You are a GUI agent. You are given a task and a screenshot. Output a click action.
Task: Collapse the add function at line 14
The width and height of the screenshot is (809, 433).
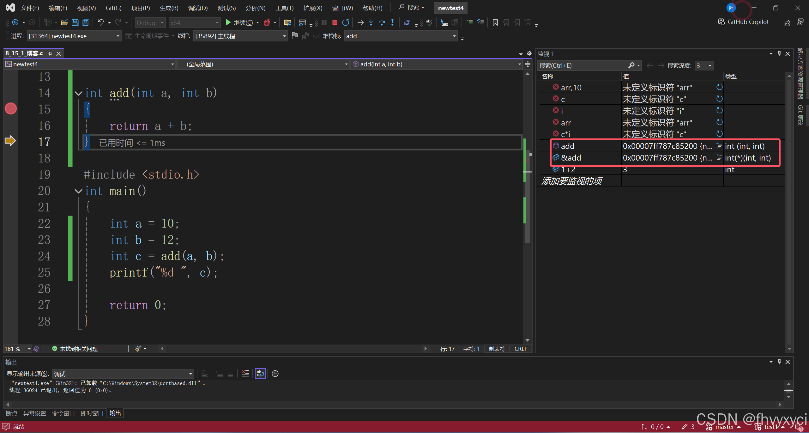pyautogui.click(x=78, y=93)
